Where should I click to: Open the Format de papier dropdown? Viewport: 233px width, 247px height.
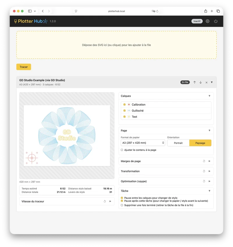point(143,143)
